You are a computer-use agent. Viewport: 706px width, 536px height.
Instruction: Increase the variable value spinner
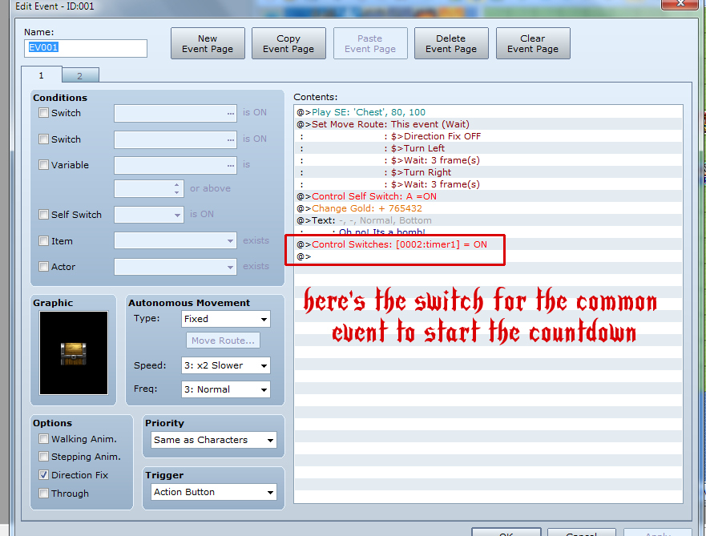coord(177,185)
